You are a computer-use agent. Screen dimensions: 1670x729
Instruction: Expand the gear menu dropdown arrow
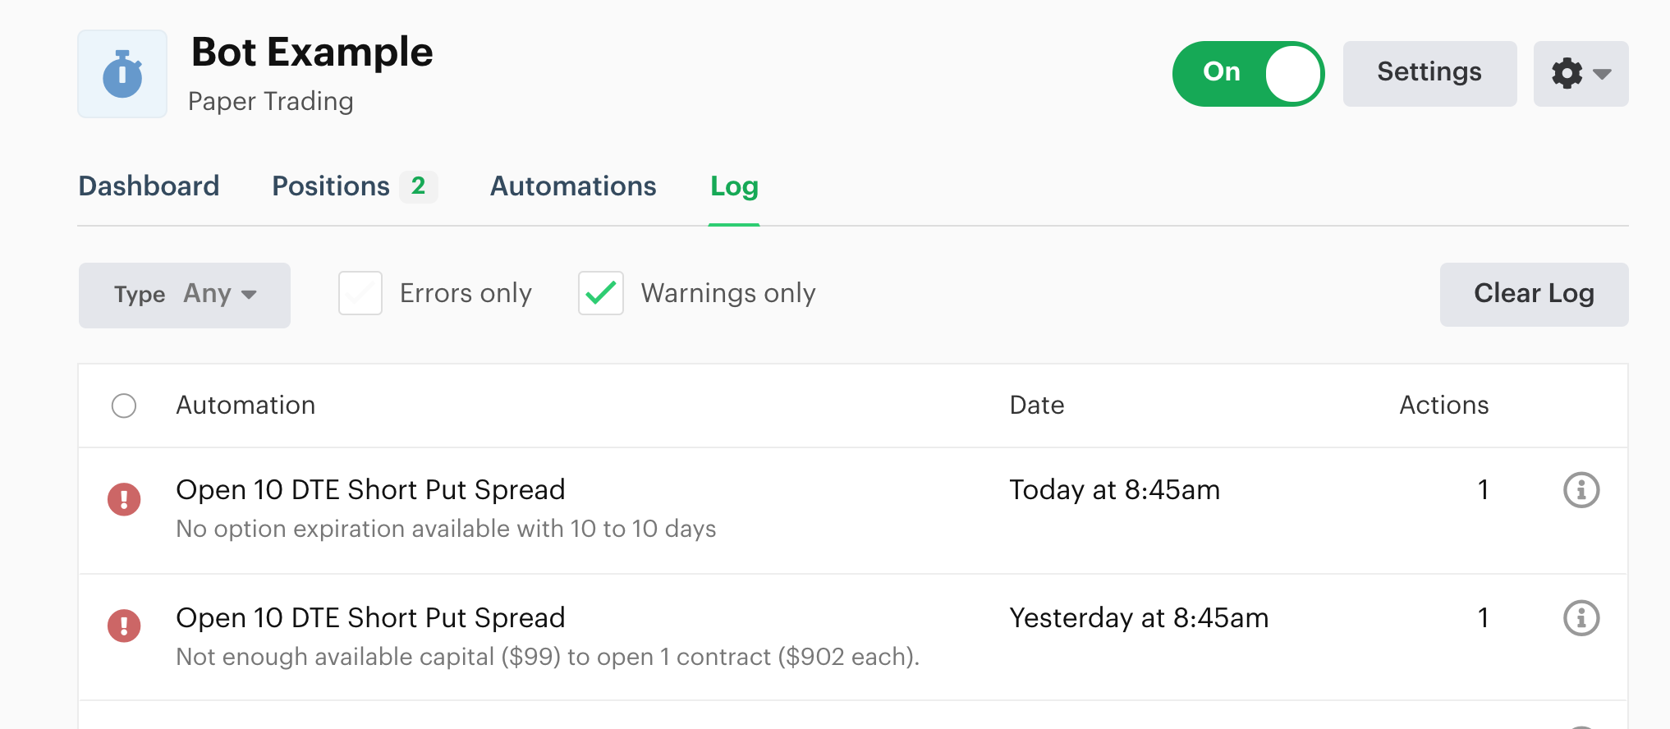click(1601, 76)
